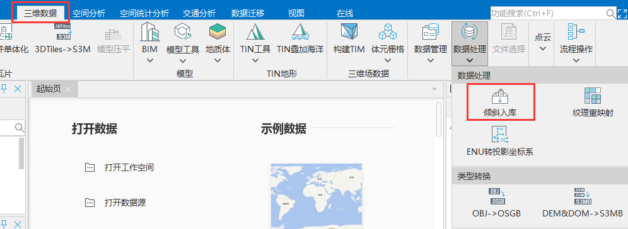Viewport: 628px width, 229px height.
Task: Click the 打开工作空间 folder icon
Action: pos(90,167)
